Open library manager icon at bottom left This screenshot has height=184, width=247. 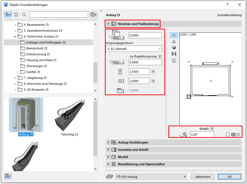click(7, 176)
